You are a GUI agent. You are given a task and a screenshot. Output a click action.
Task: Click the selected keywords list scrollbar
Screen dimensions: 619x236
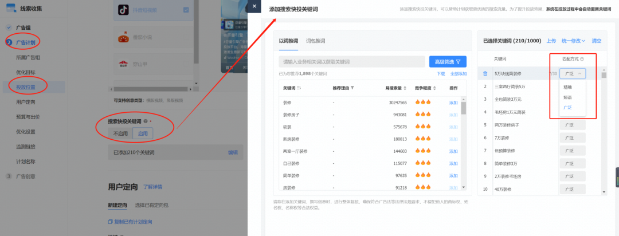pos(604,75)
